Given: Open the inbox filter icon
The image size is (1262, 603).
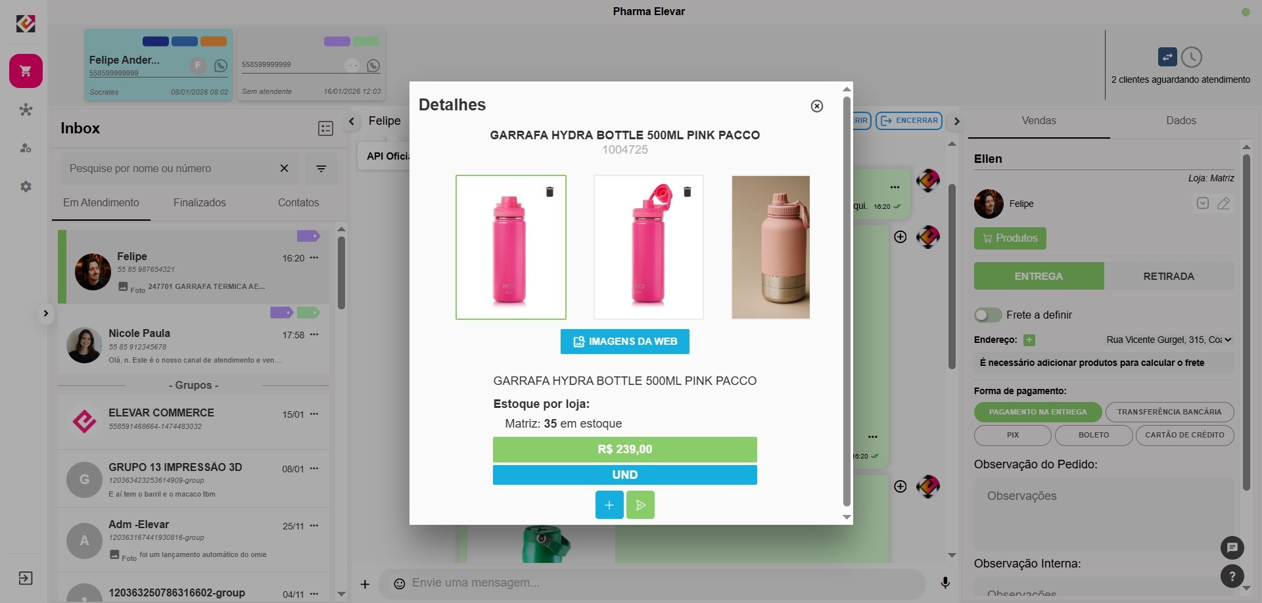Looking at the screenshot, I should (321, 169).
